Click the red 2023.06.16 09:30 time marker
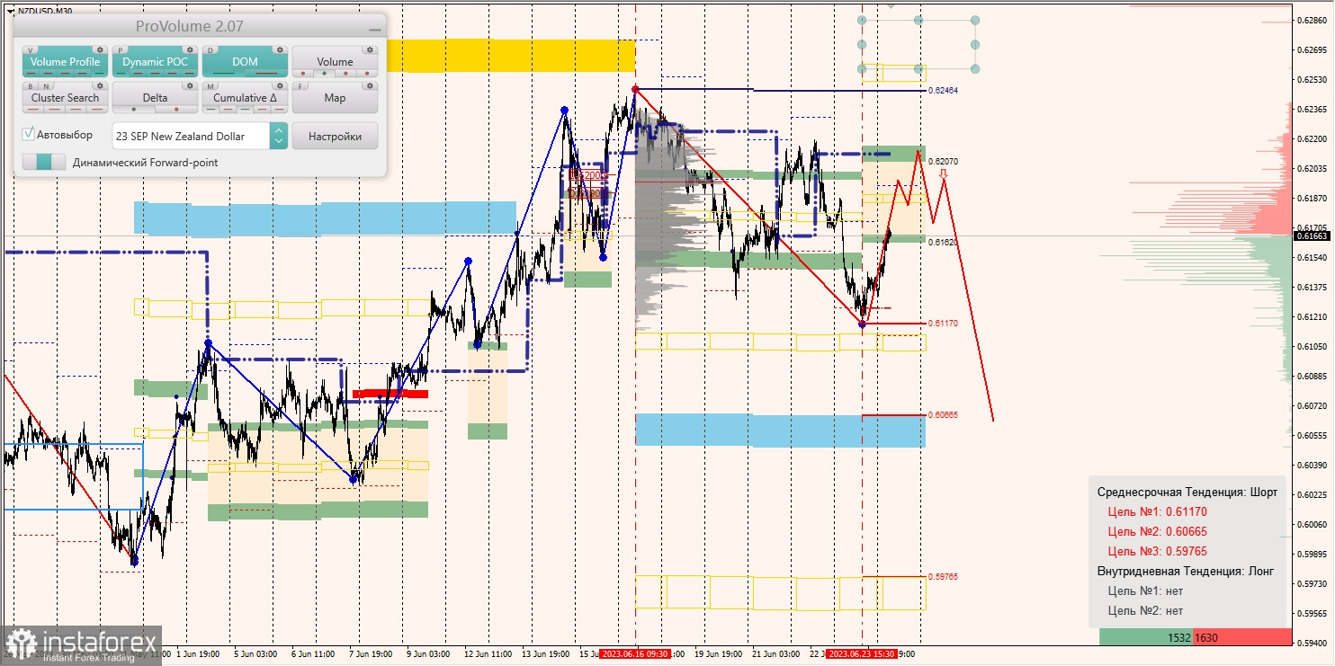 (x=635, y=654)
